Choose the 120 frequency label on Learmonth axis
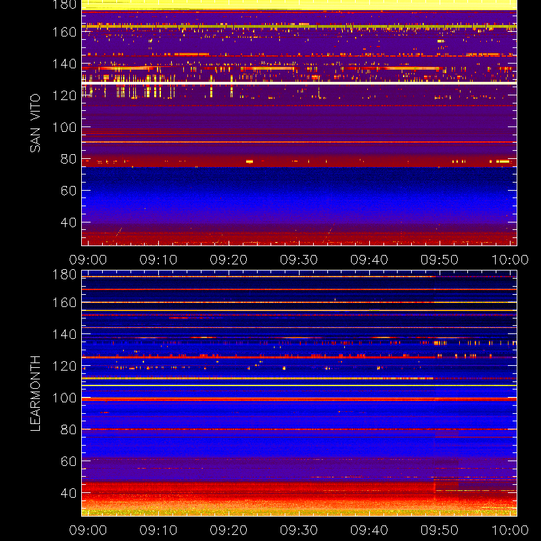Image resolution: width=541 pixels, height=541 pixels. tap(64, 366)
